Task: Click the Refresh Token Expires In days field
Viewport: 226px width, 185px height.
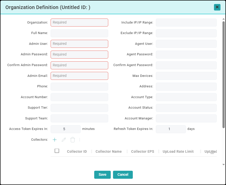Action: coord(171,129)
